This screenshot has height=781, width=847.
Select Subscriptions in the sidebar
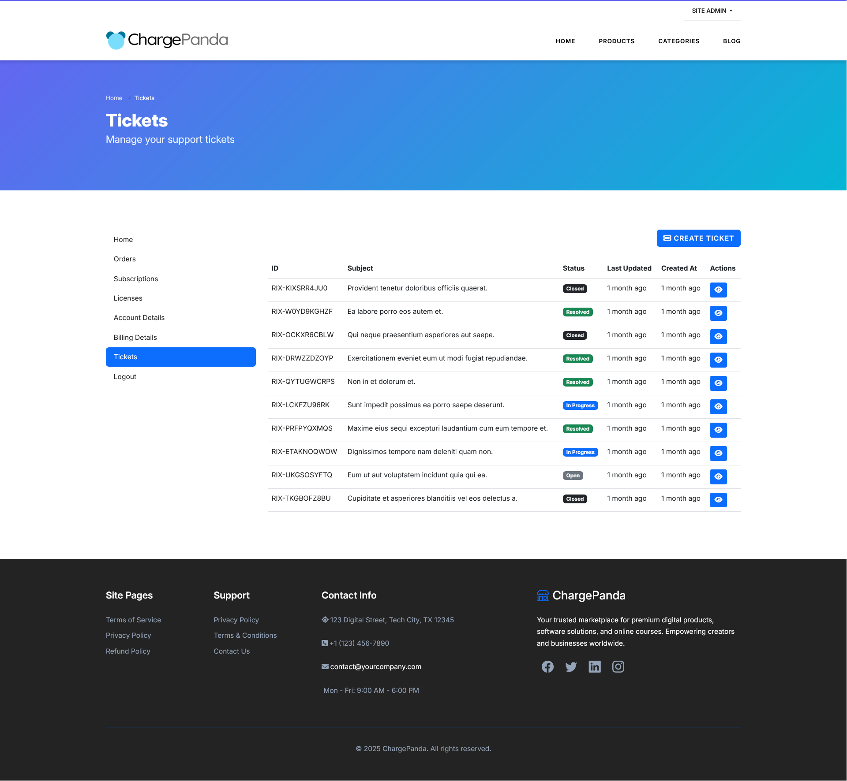(x=136, y=279)
